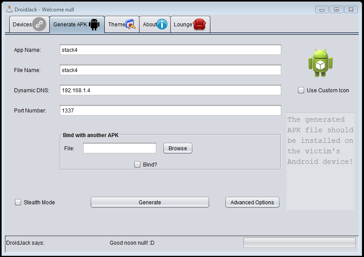Click the "App Name:" label
This screenshot has width=364, height=257.
(27, 50)
